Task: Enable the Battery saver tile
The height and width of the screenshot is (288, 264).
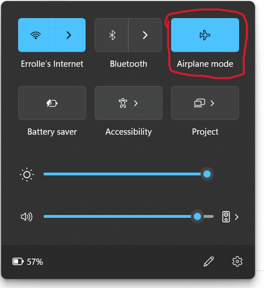Action: [x=52, y=103]
